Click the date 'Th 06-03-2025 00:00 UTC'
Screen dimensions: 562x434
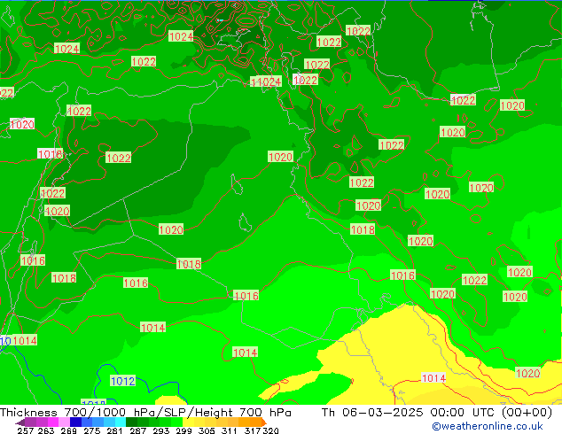(410, 413)
